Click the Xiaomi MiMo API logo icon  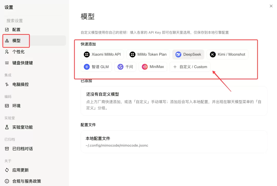point(87,54)
